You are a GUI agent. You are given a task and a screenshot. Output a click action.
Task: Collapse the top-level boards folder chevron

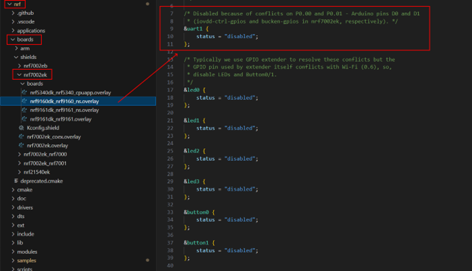tap(13, 40)
